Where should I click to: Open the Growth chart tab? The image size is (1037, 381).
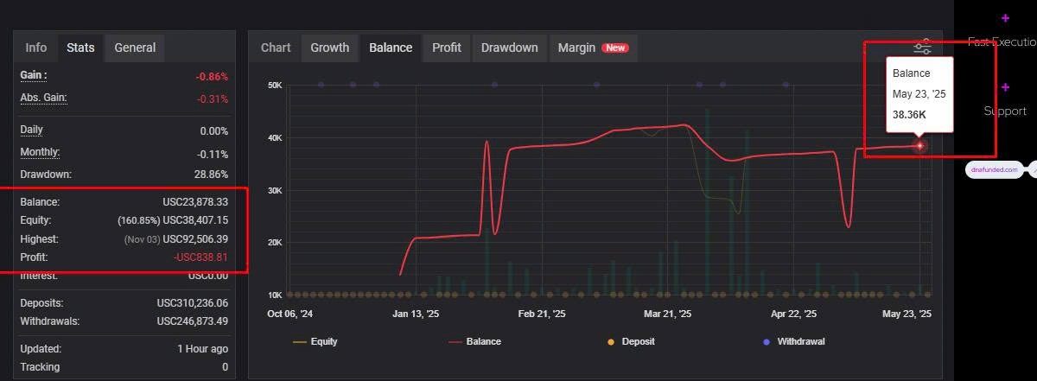[330, 48]
